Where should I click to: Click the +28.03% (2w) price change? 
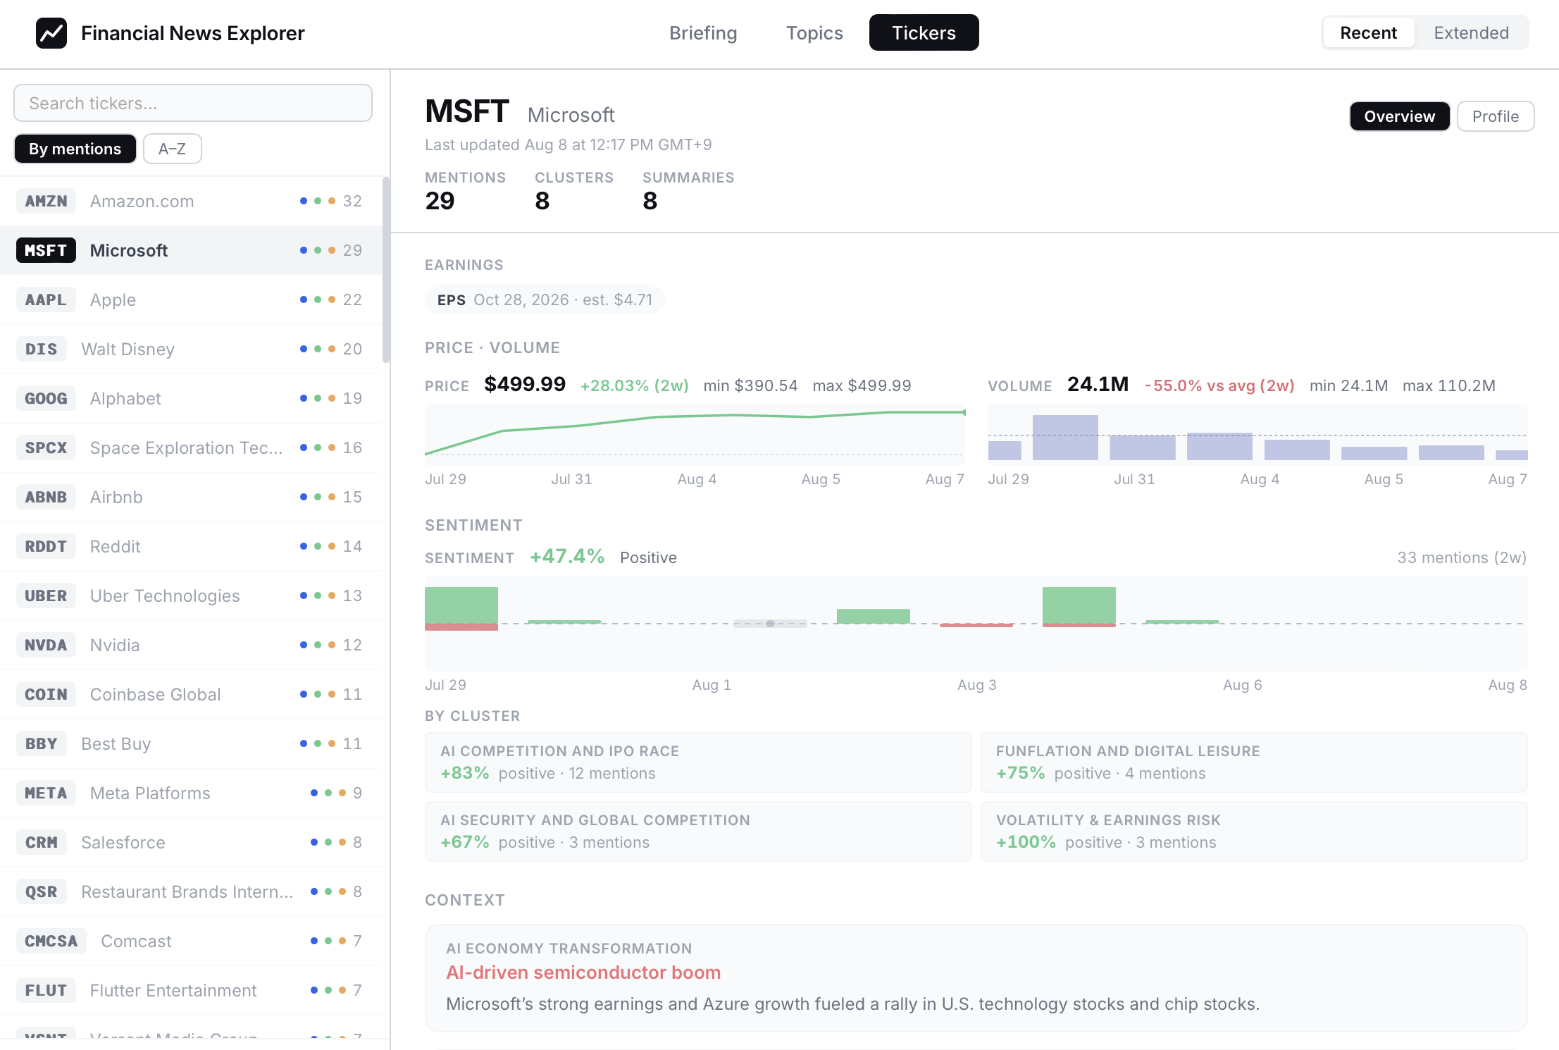(x=634, y=385)
